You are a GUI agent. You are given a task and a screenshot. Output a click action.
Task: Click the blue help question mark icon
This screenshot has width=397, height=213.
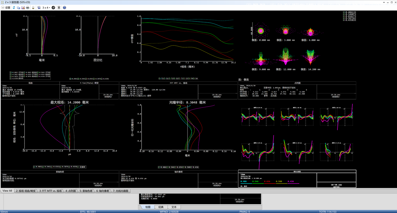point(65,8)
